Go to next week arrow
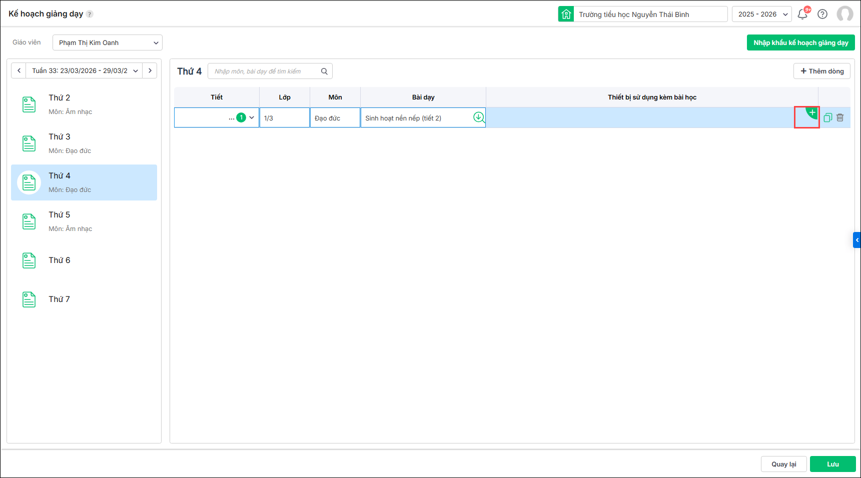The height and width of the screenshot is (478, 861). point(150,70)
